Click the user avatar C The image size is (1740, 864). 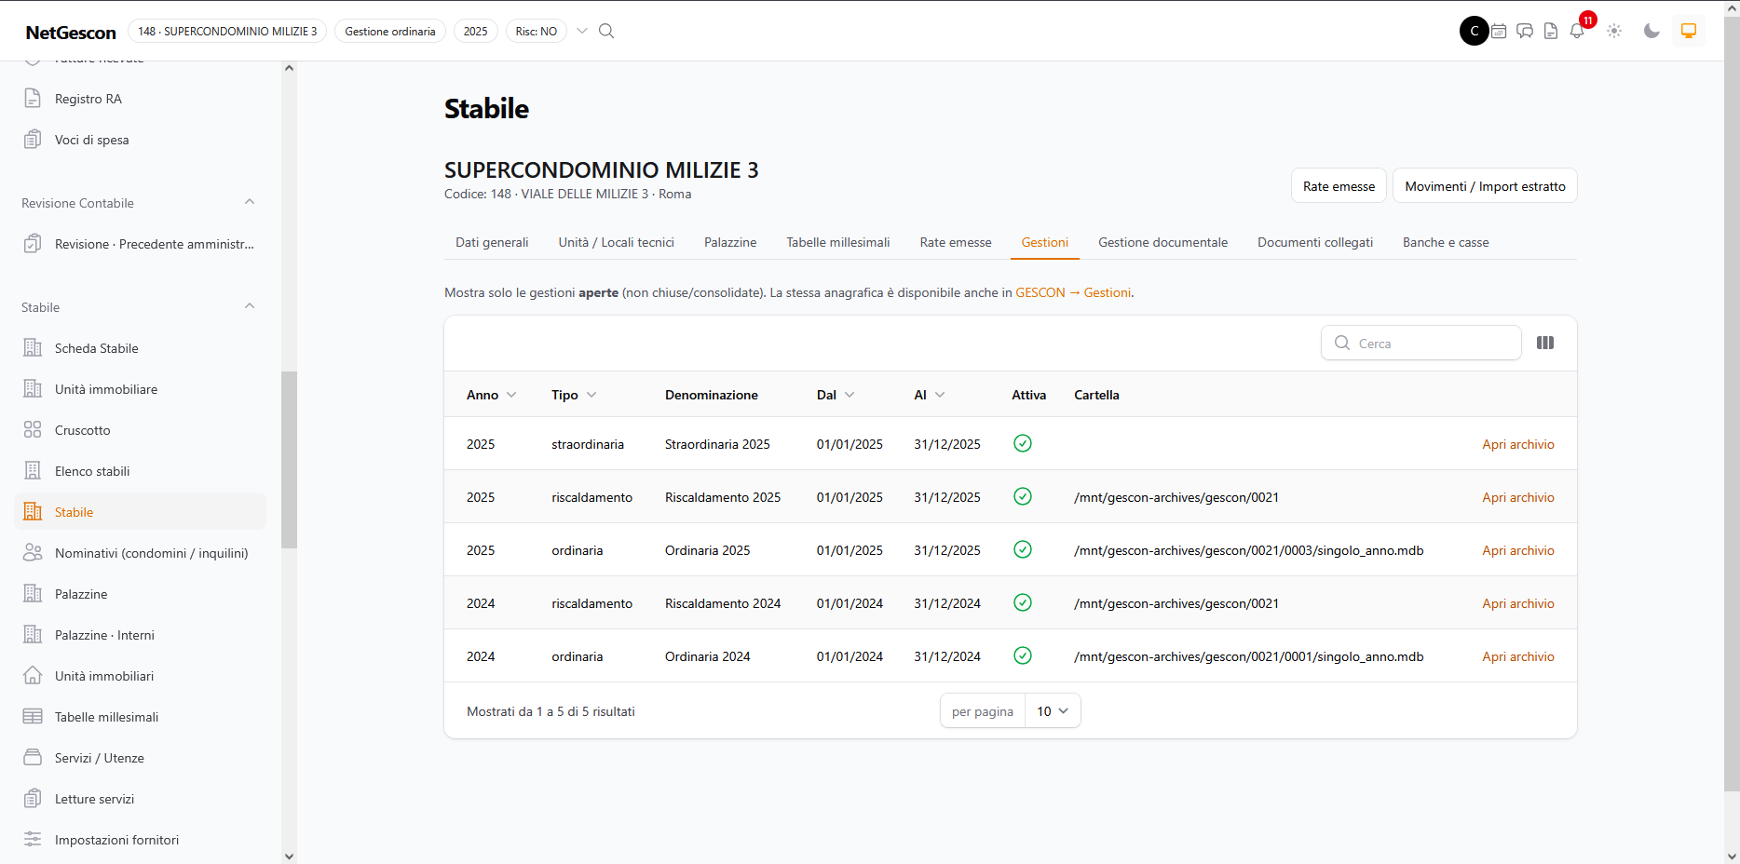[x=1474, y=31]
